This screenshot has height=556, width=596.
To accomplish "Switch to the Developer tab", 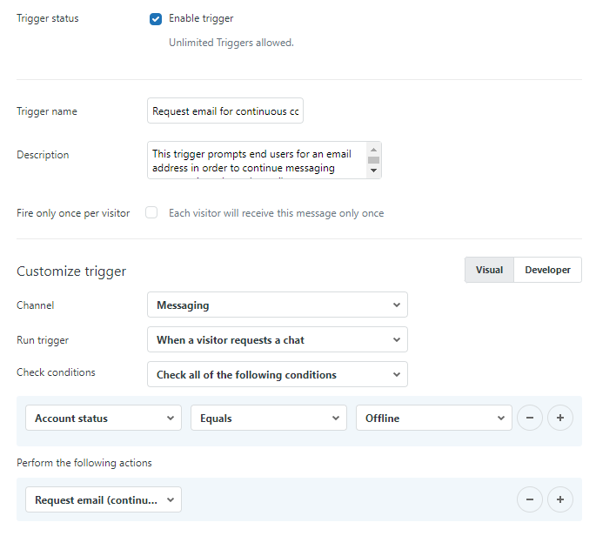I will point(547,270).
